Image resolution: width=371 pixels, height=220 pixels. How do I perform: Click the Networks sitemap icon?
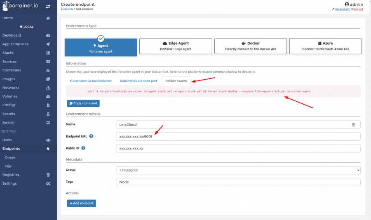(x=48, y=88)
